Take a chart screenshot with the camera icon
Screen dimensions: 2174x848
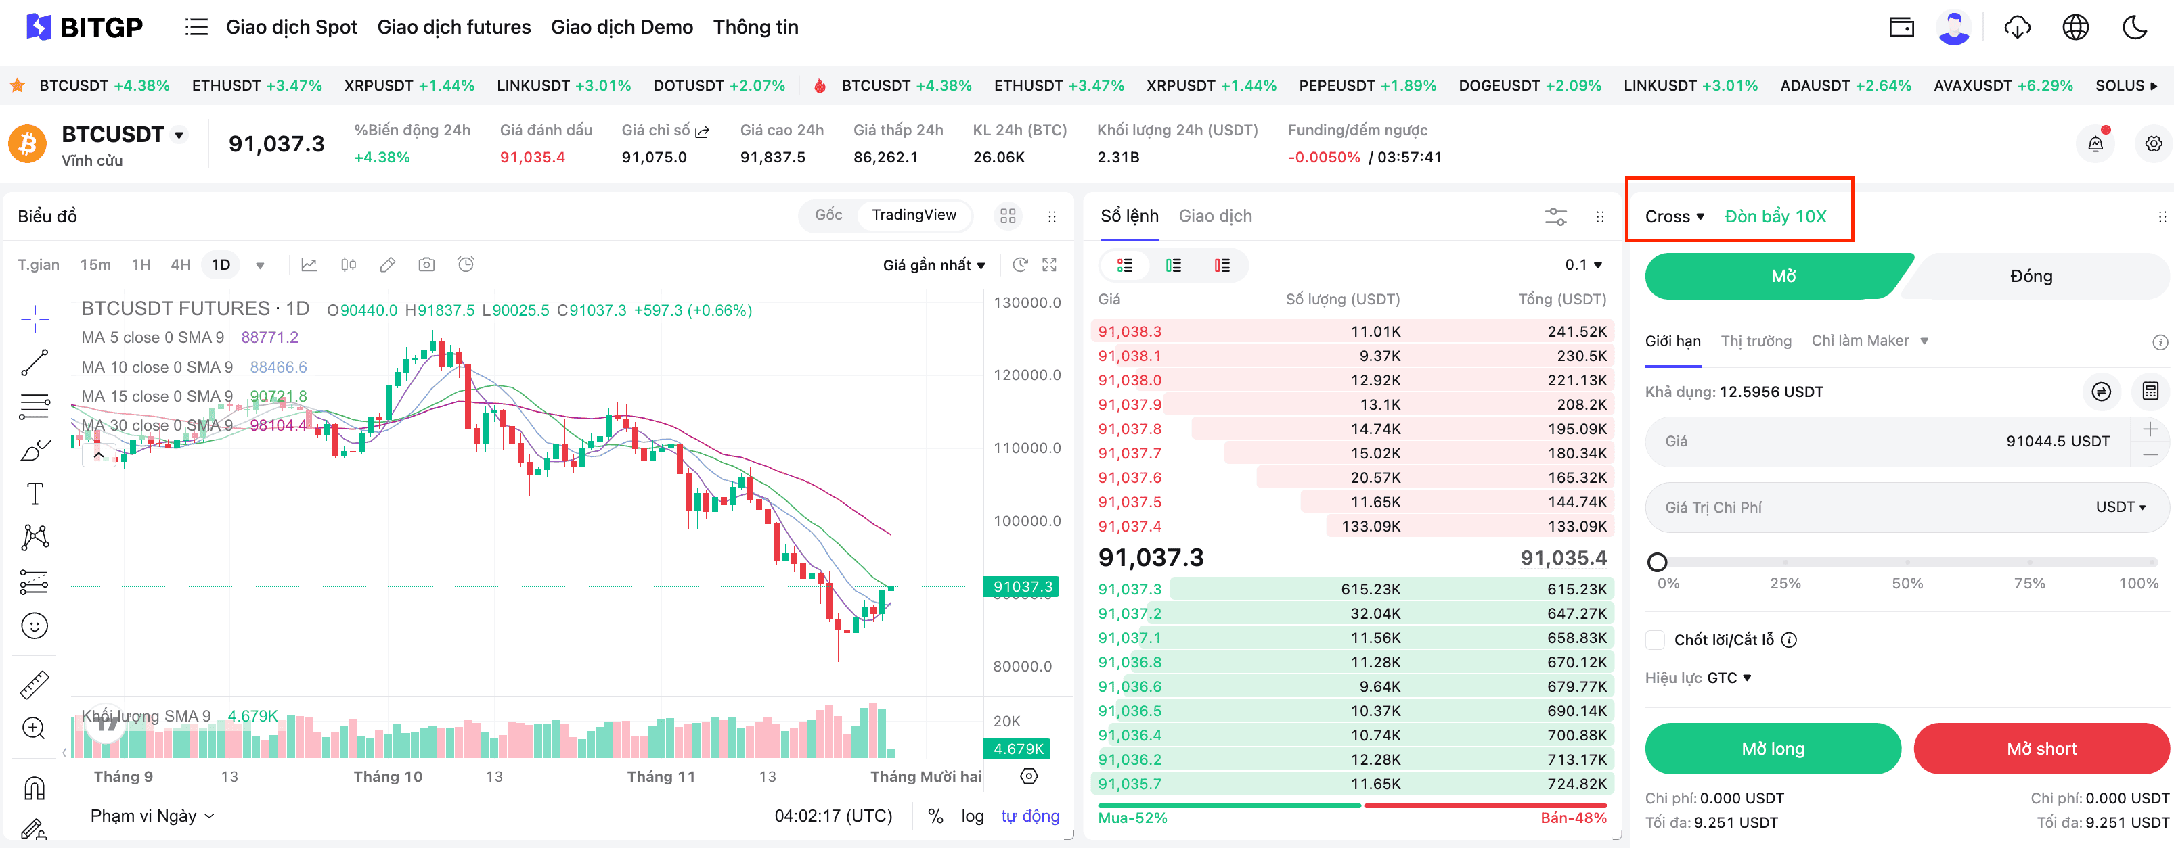426,264
